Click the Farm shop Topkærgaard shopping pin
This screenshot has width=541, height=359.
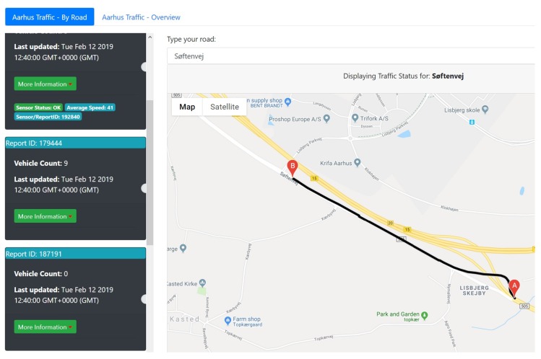[x=228, y=320]
